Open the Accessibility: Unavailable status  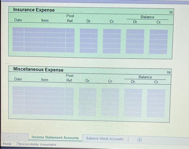(39, 144)
